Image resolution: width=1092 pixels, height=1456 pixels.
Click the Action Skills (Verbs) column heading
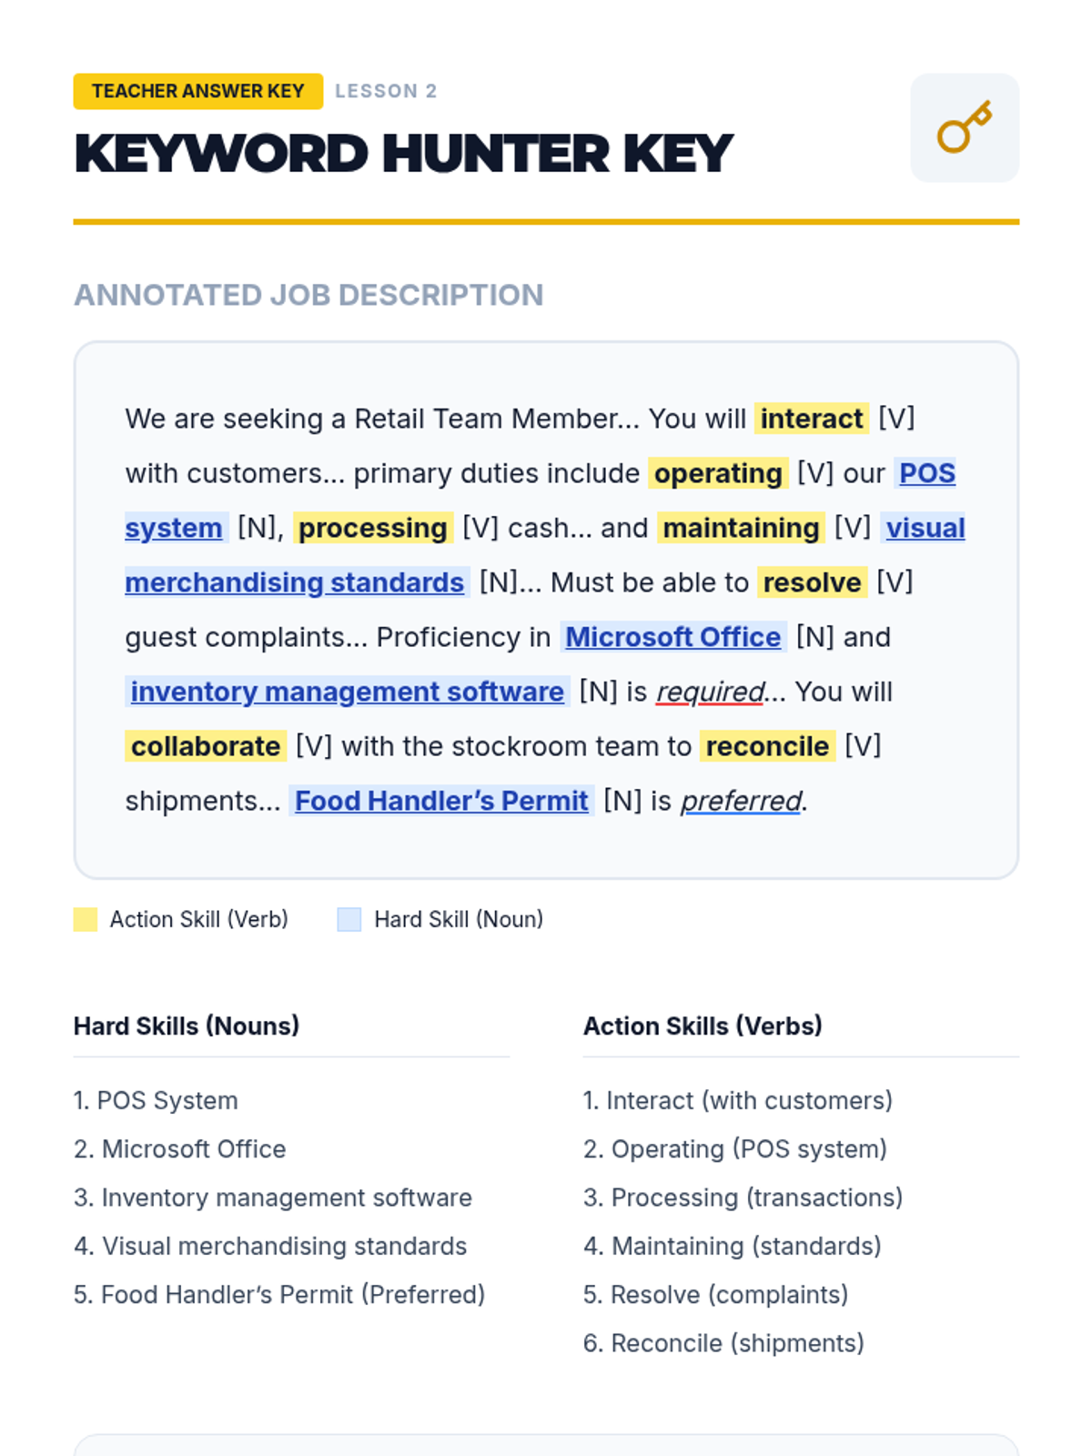pos(703,1026)
